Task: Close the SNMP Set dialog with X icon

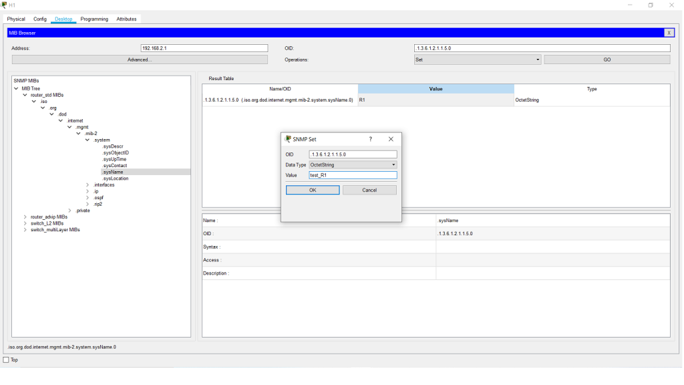Action: [x=391, y=139]
